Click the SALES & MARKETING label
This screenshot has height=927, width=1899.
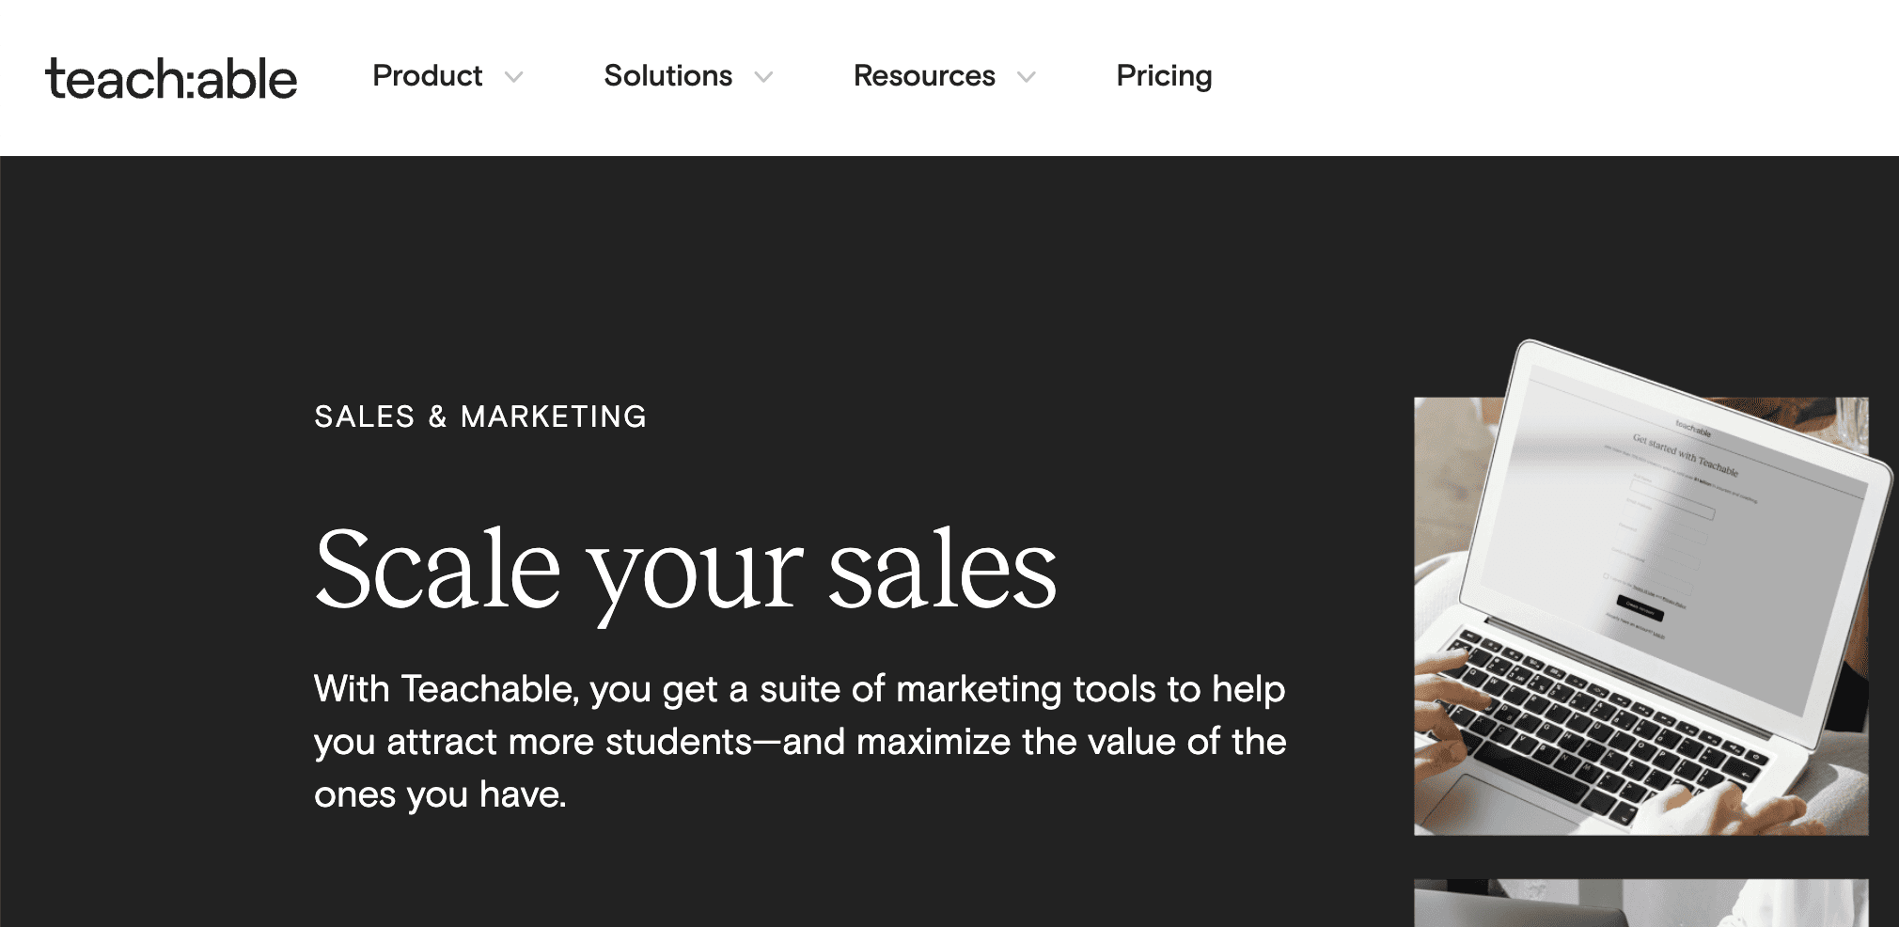pyautogui.click(x=480, y=416)
